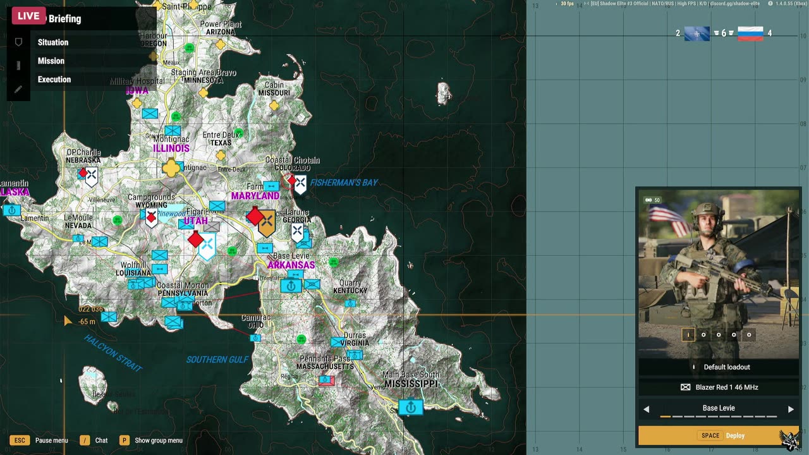Open the Default loadout selector

[x=719, y=367]
